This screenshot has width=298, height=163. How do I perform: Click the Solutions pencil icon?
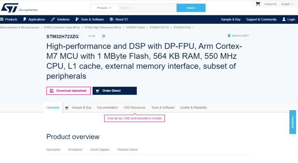pos(53,19)
